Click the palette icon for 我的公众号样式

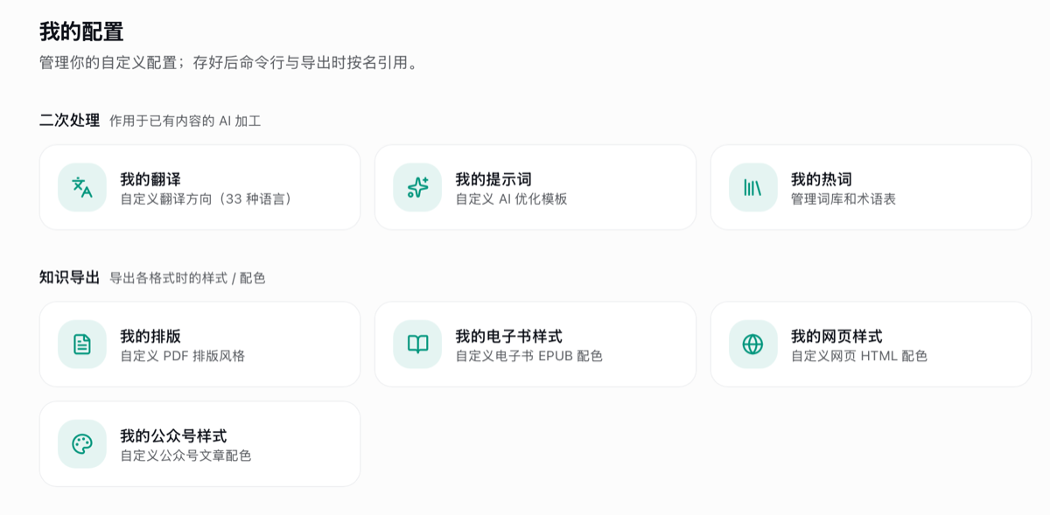pos(82,443)
